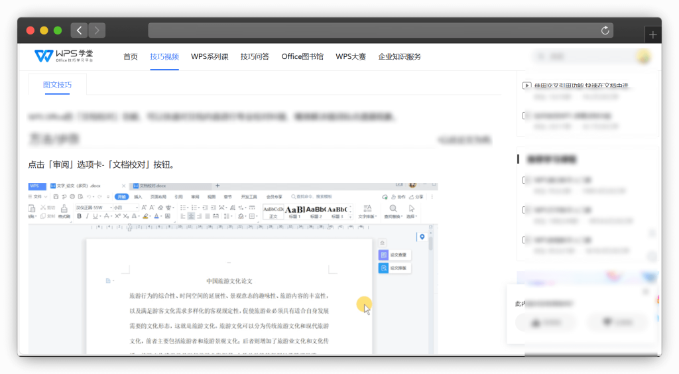Image resolution: width=679 pixels, height=374 pixels.
Task: Click the 剪切 scissors icon
Action: click(43, 208)
